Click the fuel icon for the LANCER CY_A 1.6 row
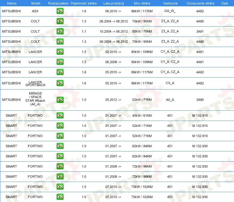 (x=60, y=72)
